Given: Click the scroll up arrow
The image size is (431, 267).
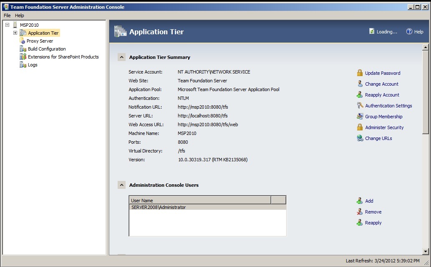Looking at the screenshot, I should coord(425,47).
